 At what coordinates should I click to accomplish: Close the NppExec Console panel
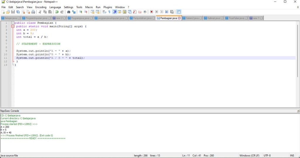pyautogui.click(x=298, y=111)
